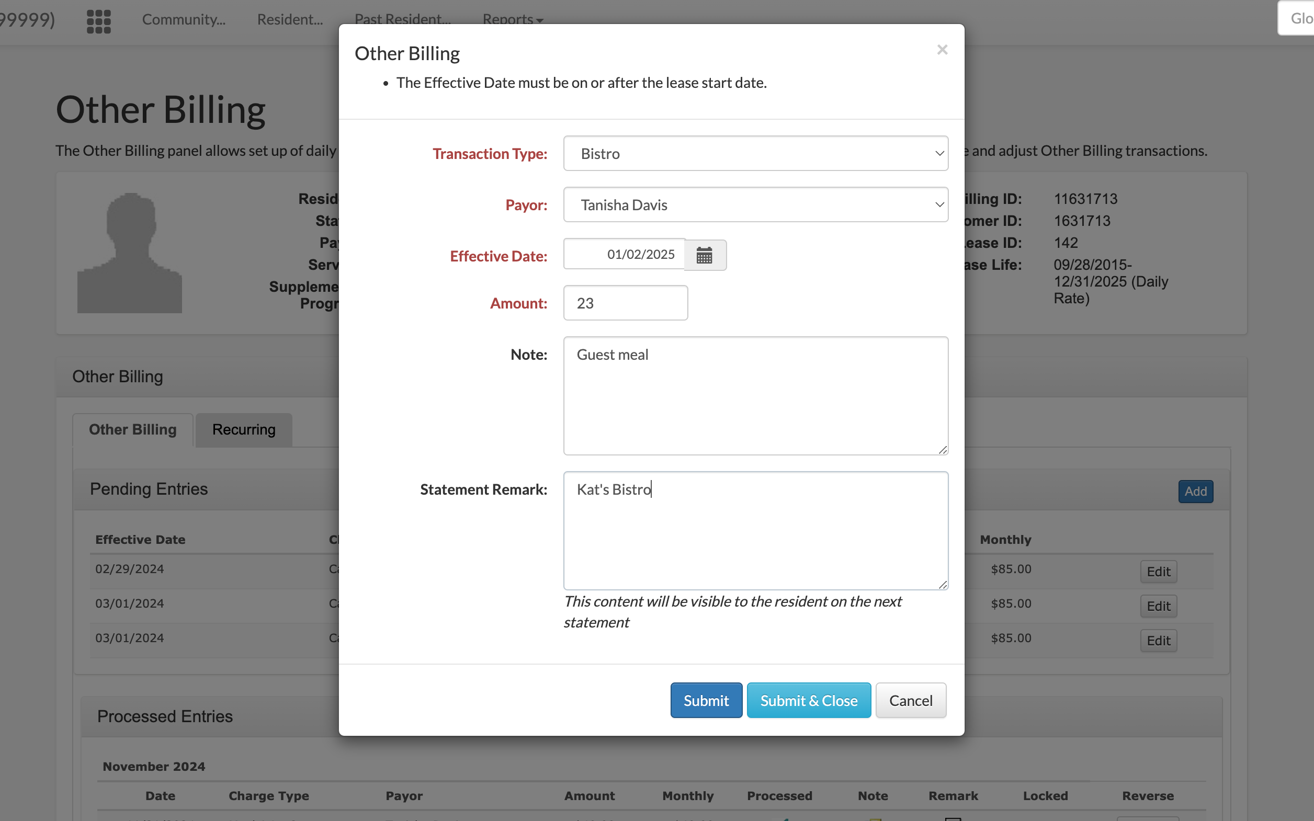Switch to the Recurring tab
The height and width of the screenshot is (821, 1314).
coord(244,429)
